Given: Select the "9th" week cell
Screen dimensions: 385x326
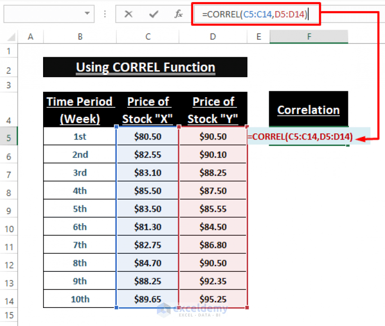Looking at the screenshot, I should click(80, 281).
